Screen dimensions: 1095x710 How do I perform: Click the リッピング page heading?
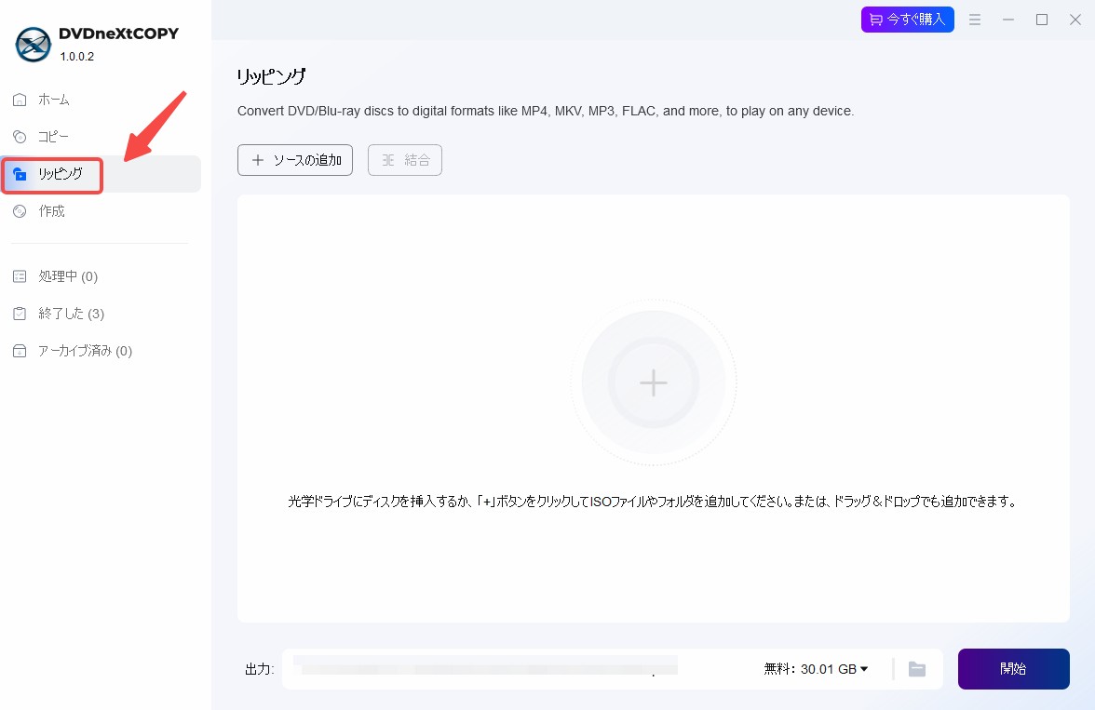(272, 76)
